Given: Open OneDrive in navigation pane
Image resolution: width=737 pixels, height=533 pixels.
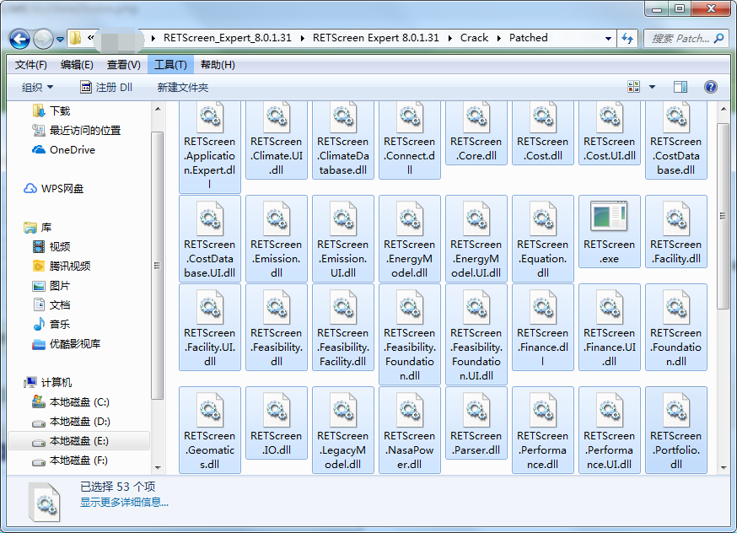Looking at the screenshot, I should click(x=63, y=150).
